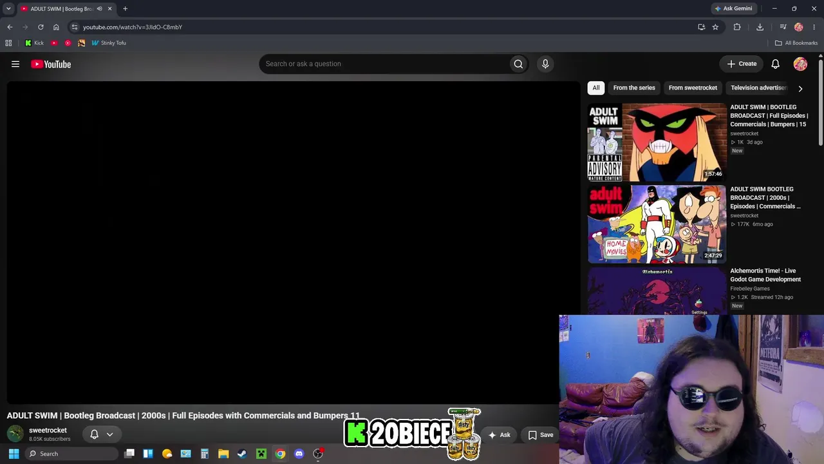Expand the subscription notification options chevron

109,434
